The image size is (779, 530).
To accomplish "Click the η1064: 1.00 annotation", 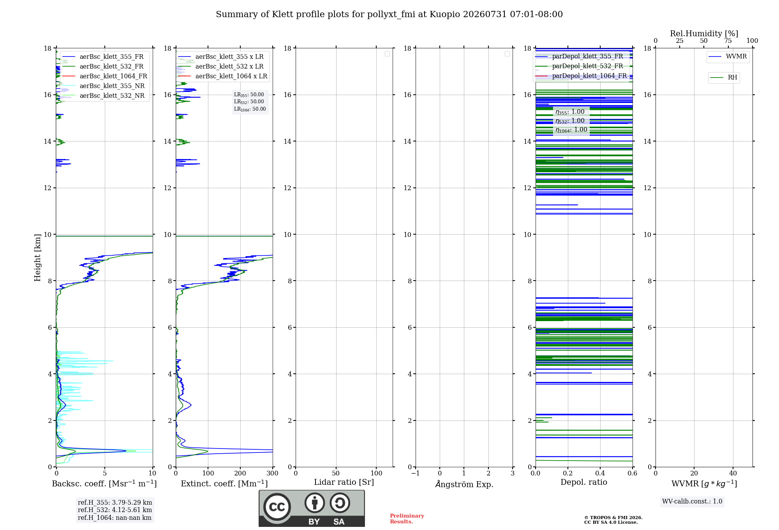I will pos(571,130).
